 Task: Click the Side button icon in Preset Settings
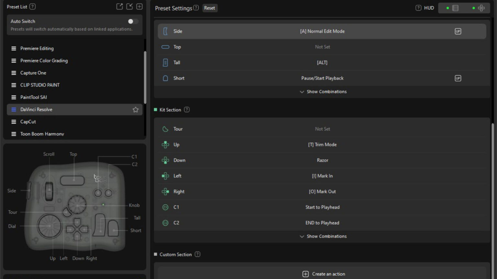pos(165,31)
